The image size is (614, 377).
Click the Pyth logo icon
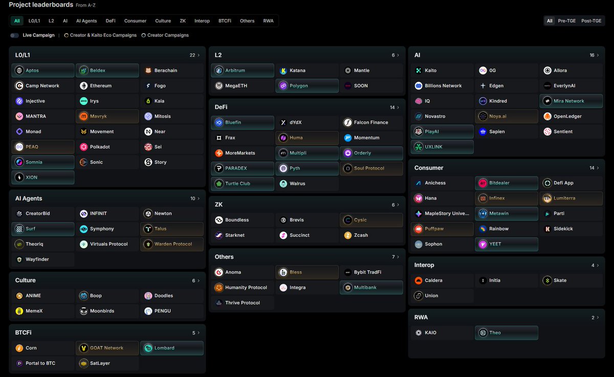pos(283,168)
